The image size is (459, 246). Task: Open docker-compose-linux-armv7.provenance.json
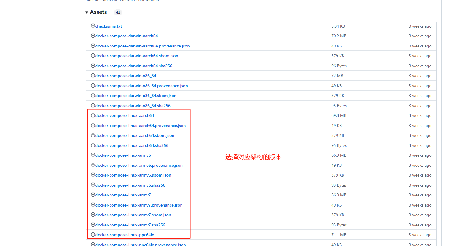tap(138, 205)
